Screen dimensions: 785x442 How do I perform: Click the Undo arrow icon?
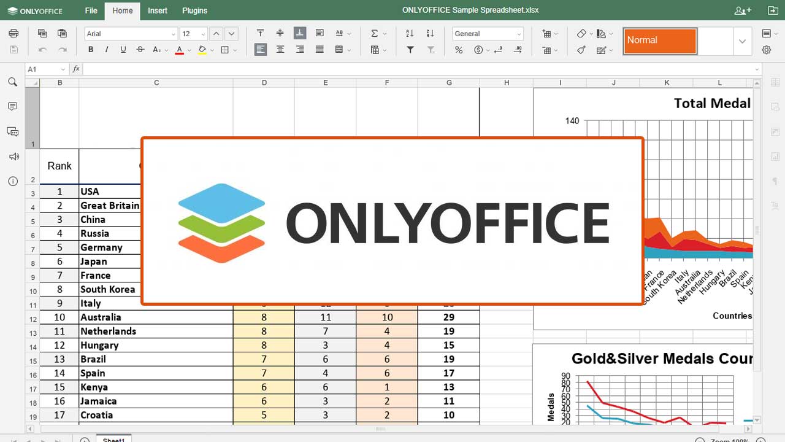[42, 50]
